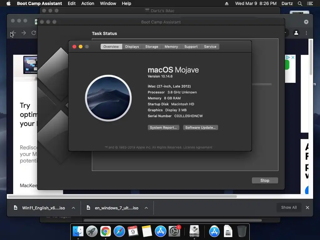320x240 pixels.
Task: Click the Dartz user menu
Action: click(287, 3)
